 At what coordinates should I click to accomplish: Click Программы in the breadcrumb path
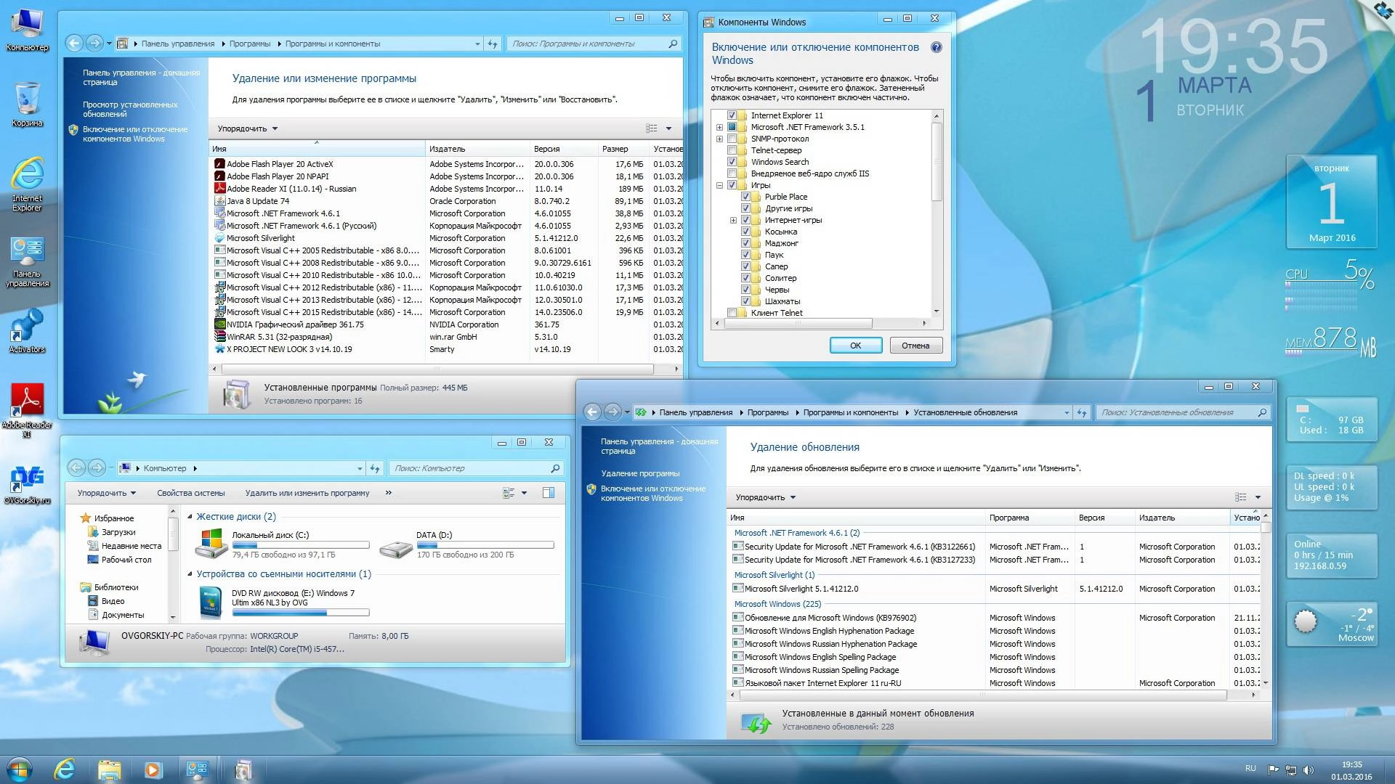[x=250, y=44]
